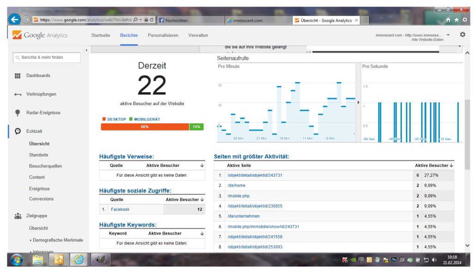Open Internet Explorer from the taskbar
Image resolution: width=473 pixels, height=273 pixels.
pyautogui.click(x=79, y=260)
